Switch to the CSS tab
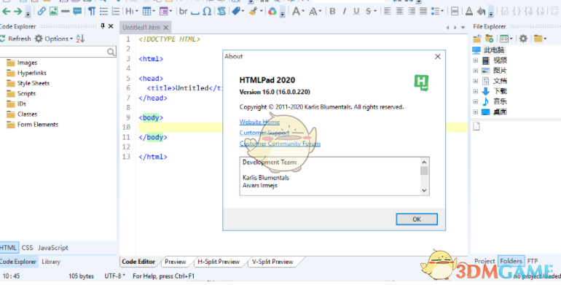The width and height of the screenshot is (561, 285). [x=27, y=247]
